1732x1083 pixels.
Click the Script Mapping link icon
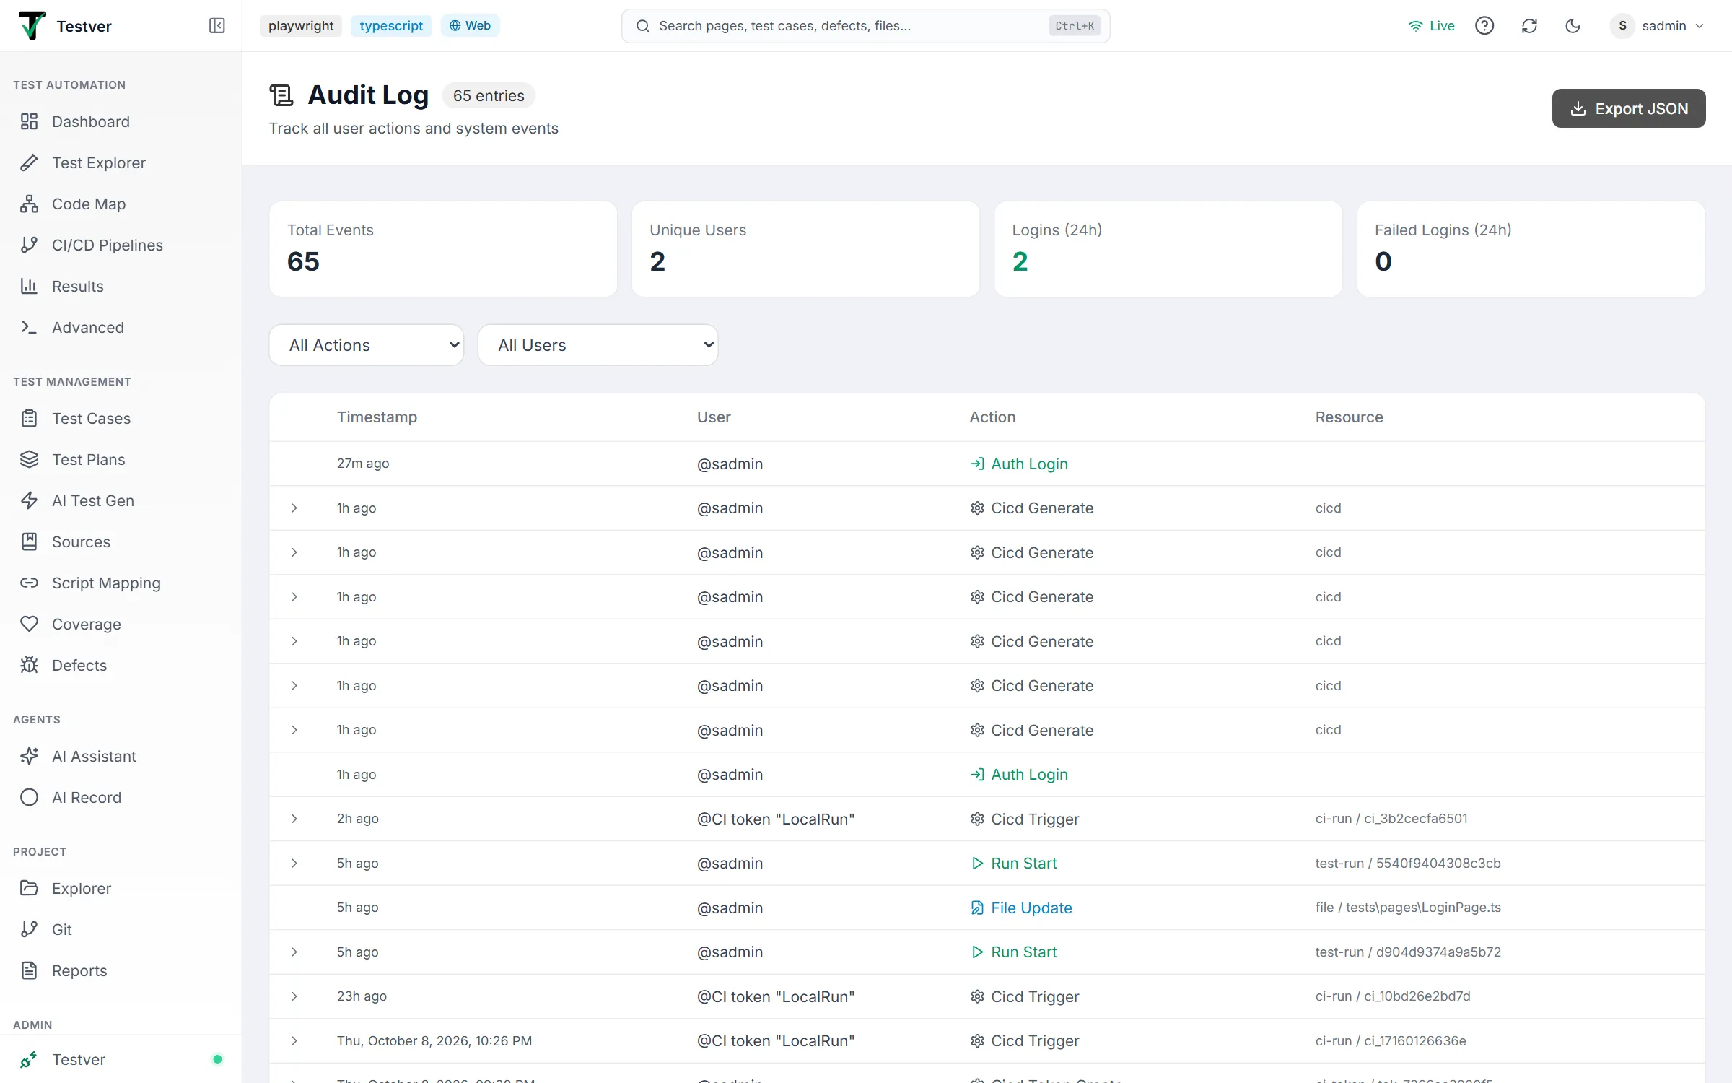pos(29,583)
